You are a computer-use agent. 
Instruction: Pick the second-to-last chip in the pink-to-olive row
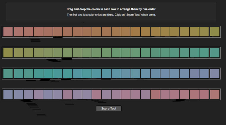tap(204, 32)
